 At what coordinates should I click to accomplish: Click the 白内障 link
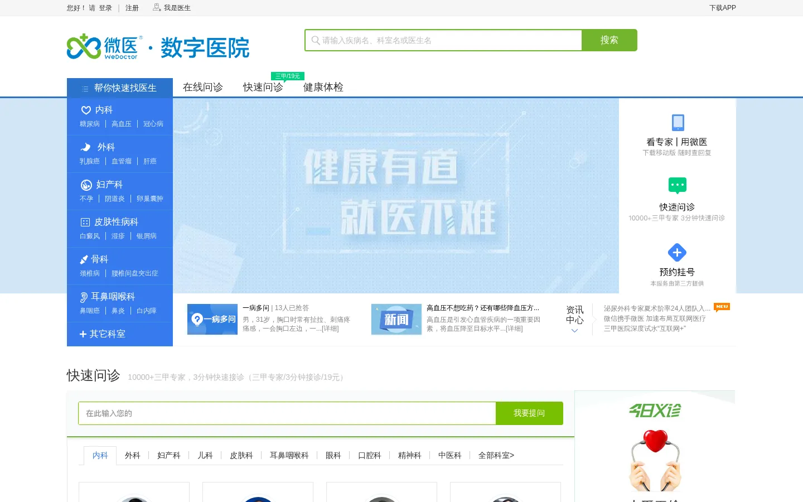pyautogui.click(x=147, y=311)
